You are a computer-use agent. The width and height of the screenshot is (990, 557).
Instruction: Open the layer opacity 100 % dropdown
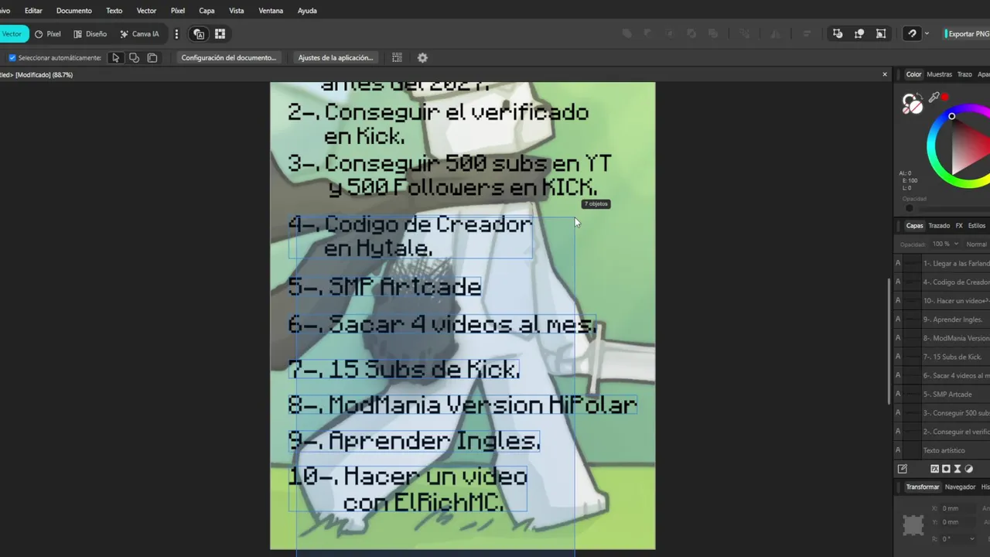coord(945,244)
